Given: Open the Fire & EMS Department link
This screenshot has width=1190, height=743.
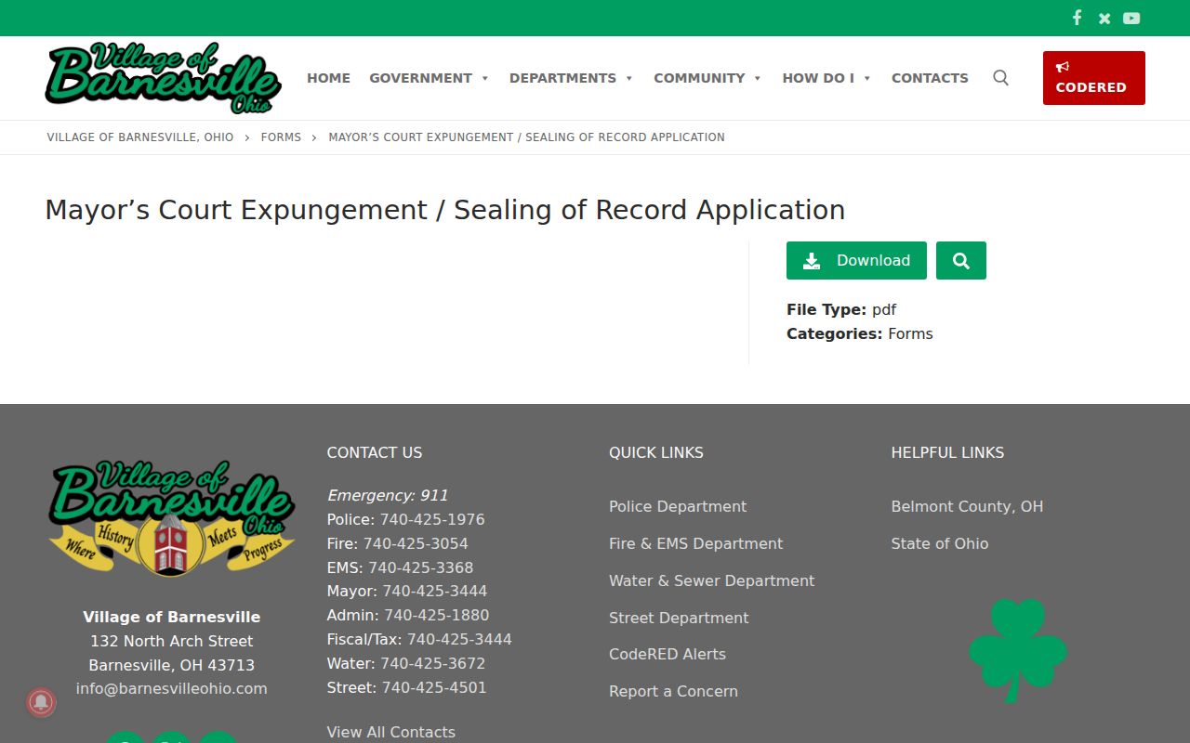Looking at the screenshot, I should point(696,543).
